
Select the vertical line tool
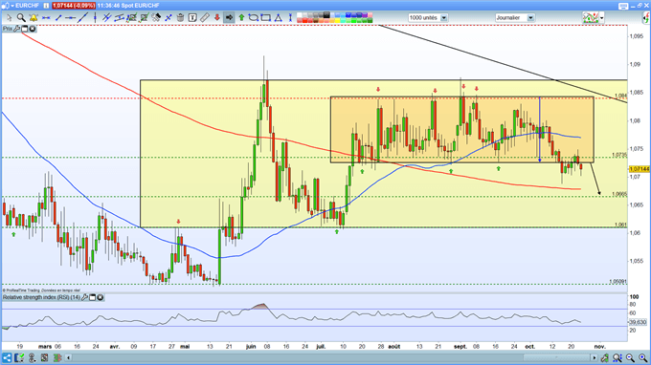(x=95, y=17)
